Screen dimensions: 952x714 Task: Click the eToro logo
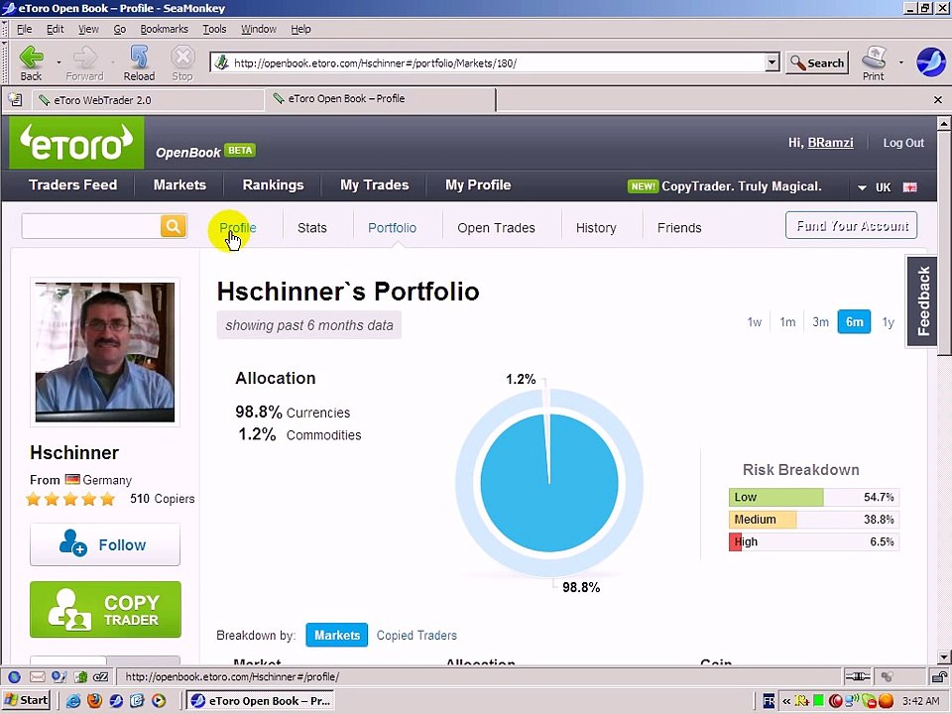tap(76, 143)
